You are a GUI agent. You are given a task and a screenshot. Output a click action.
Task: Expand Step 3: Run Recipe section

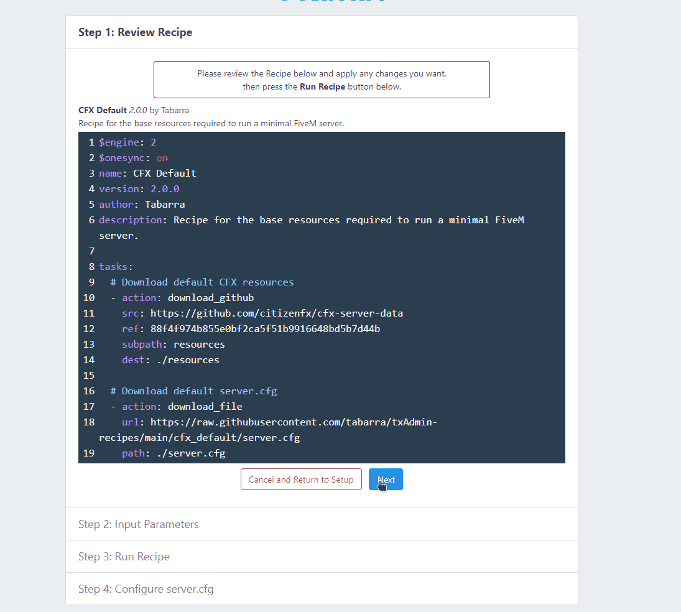(322, 557)
